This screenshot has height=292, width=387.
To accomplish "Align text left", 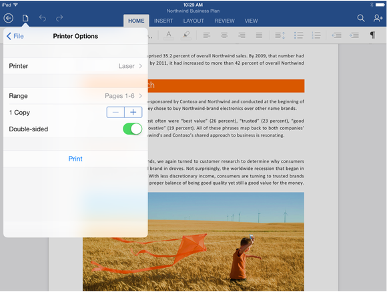I will tap(207, 35).
